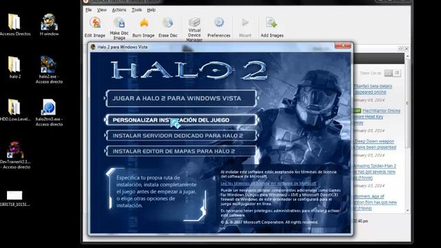Select the halo 2 folder icon
441x248 pixels.
click(14, 68)
